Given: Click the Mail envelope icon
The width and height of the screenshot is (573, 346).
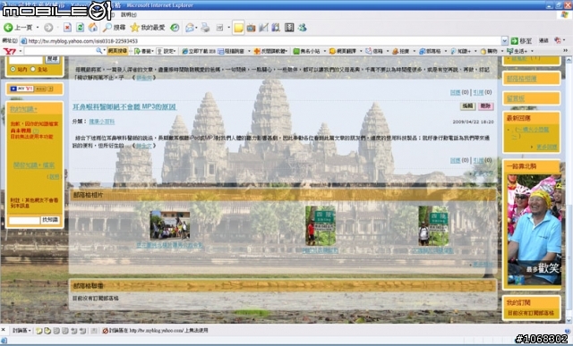Looking at the screenshot, I should [190, 28].
